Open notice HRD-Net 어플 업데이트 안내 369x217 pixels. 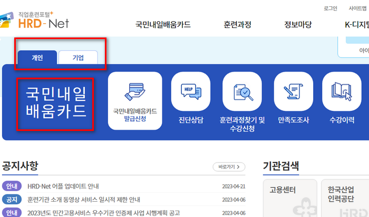pyautogui.click(x=63, y=186)
